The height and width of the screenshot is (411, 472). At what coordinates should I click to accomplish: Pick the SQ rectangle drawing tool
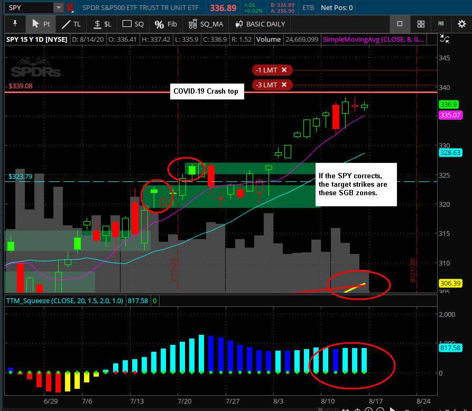click(x=133, y=24)
